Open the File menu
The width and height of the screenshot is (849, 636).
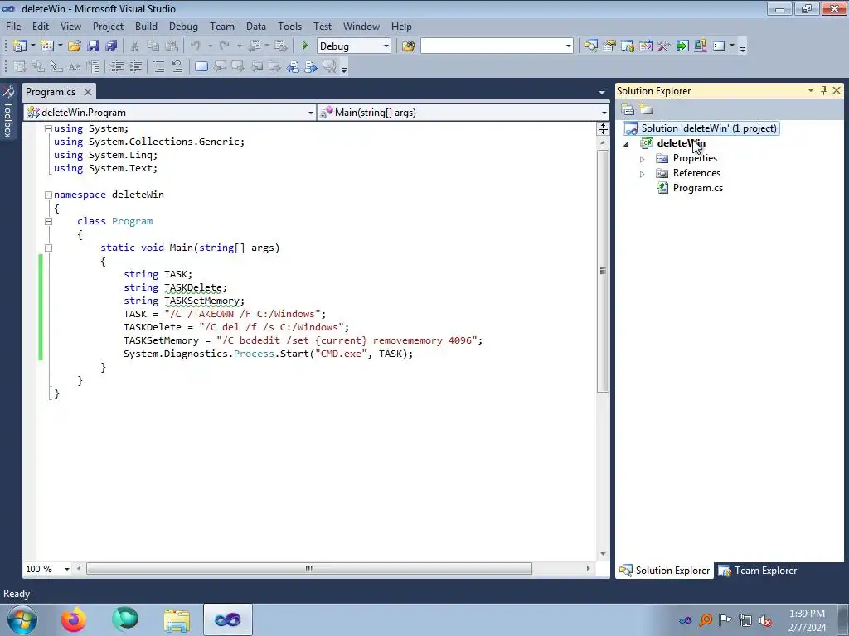13,26
